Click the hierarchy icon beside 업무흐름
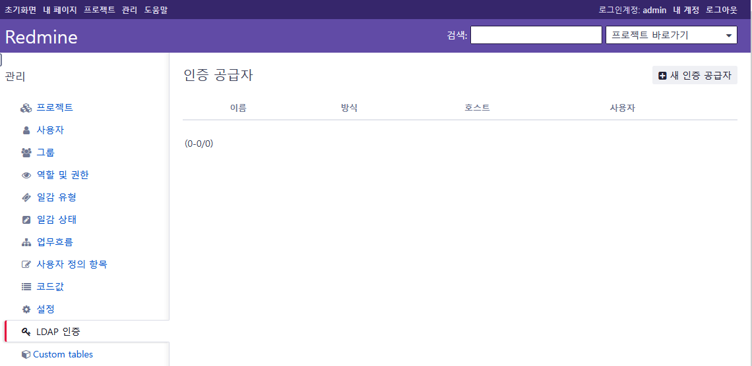752x366 pixels. click(26, 242)
